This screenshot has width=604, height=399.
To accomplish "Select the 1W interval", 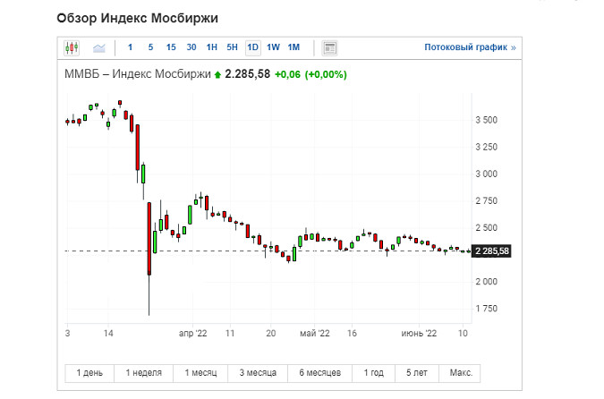I will click(273, 47).
